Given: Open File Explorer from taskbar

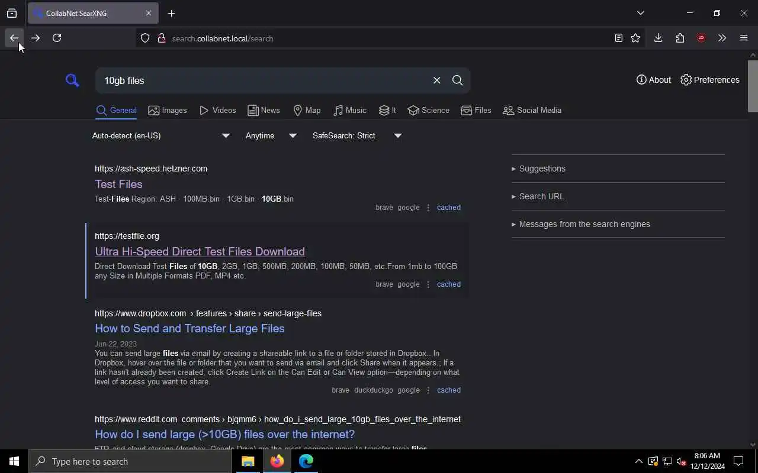Looking at the screenshot, I should coord(248,461).
